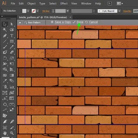The width and height of the screenshot is (138, 138).
Task: Select the Line Segment tool
Action: tap(5, 41)
